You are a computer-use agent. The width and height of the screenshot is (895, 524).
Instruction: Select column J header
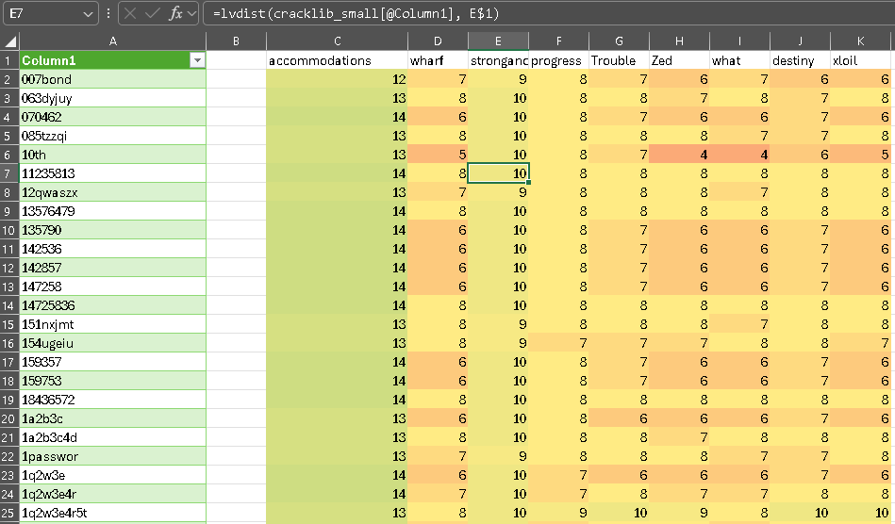(x=801, y=41)
